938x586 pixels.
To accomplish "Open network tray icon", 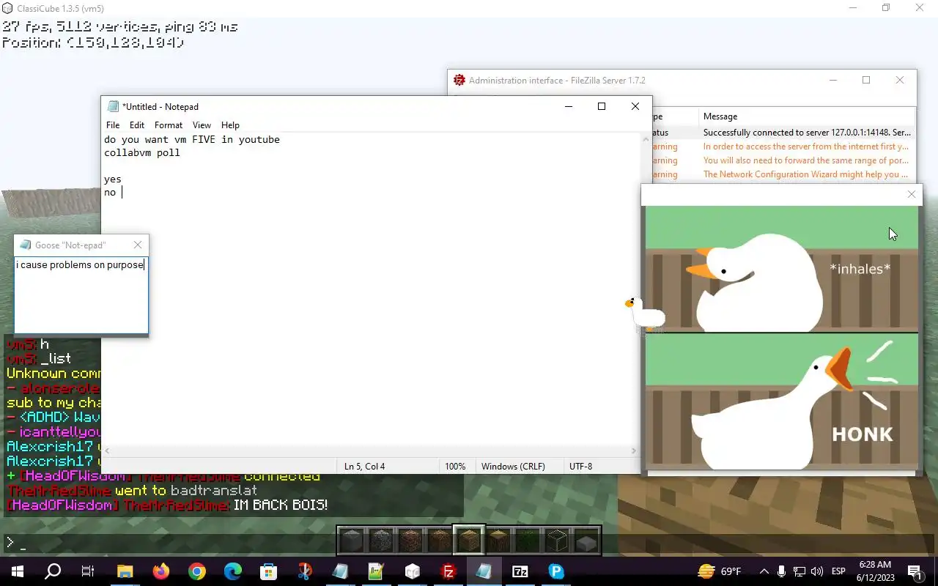I will click(x=799, y=571).
